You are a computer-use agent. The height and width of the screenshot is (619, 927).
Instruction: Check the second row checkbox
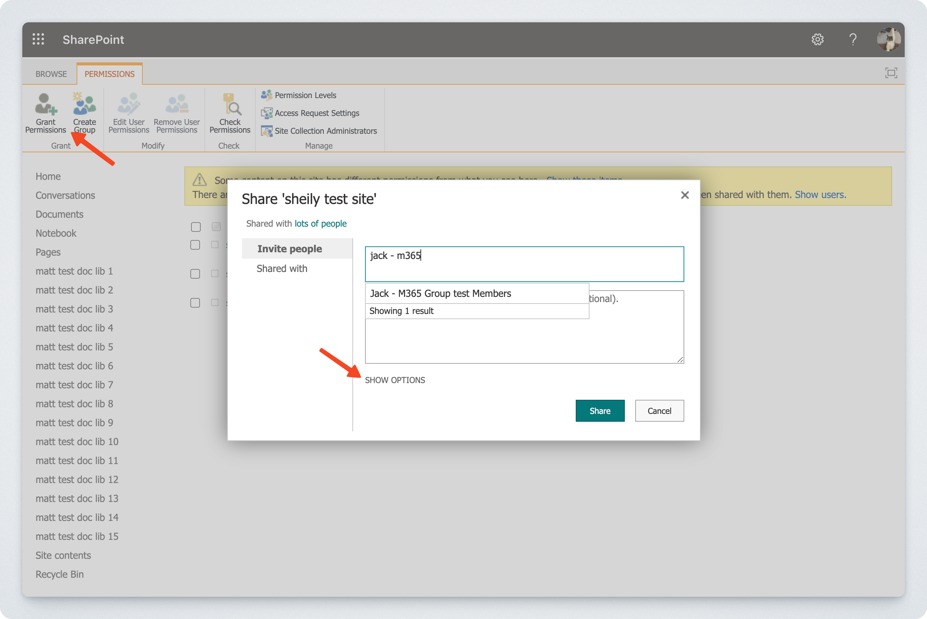pyautogui.click(x=195, y=245)
